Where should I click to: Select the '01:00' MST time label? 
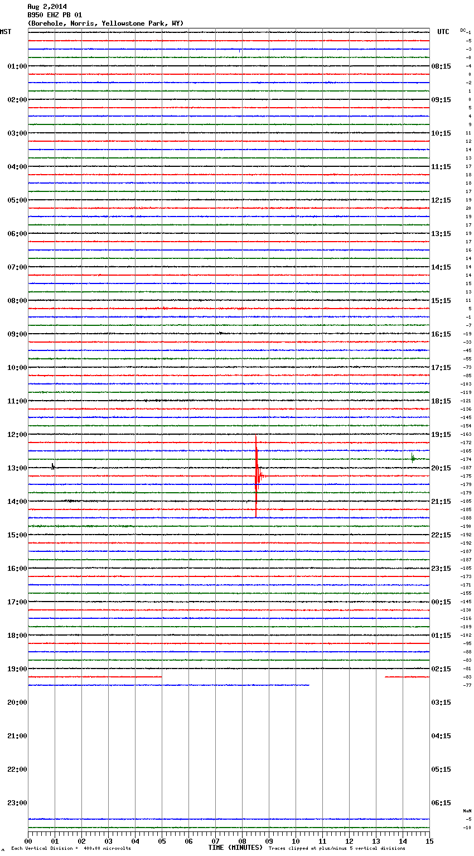point(17,66)
